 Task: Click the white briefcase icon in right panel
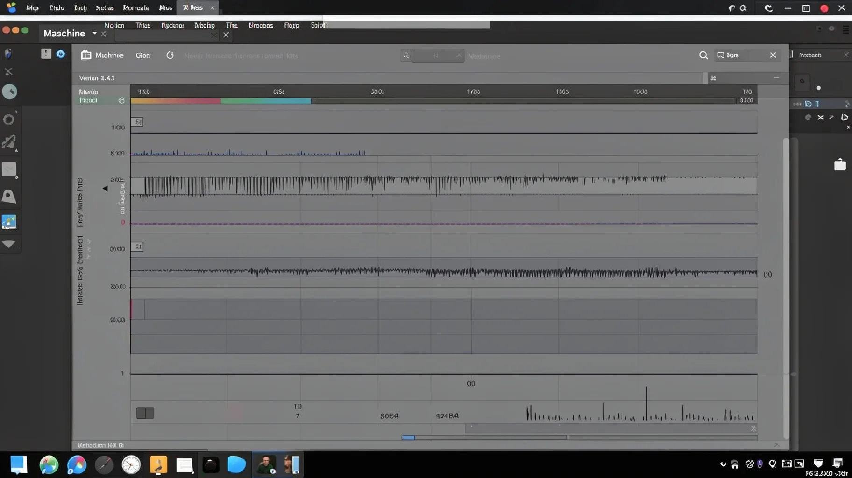(840, 165)
